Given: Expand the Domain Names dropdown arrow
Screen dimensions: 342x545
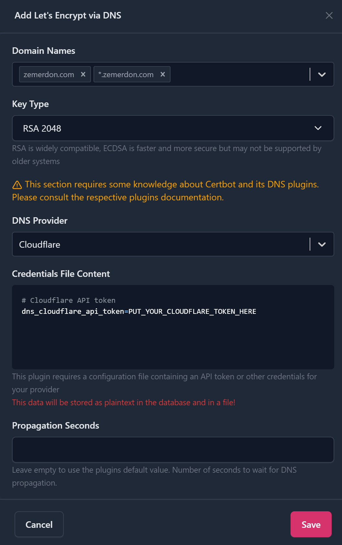Looking at the screenshot, I should 322,75.
